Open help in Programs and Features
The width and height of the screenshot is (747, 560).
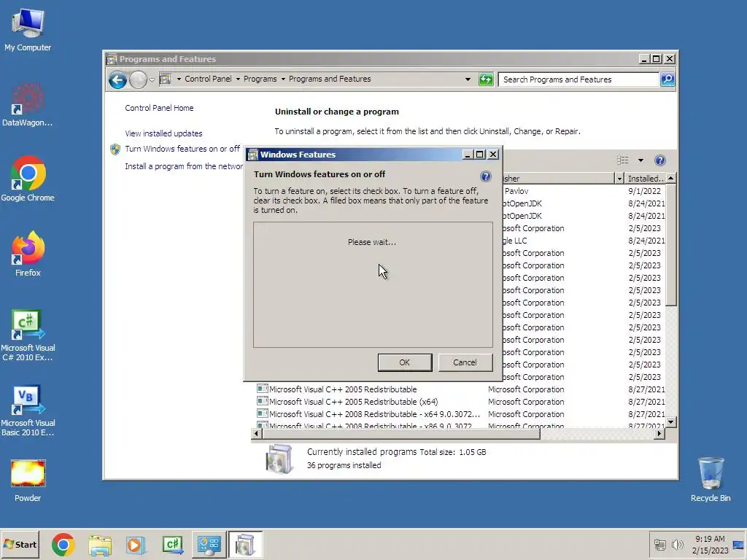click(x=659, y=160)
